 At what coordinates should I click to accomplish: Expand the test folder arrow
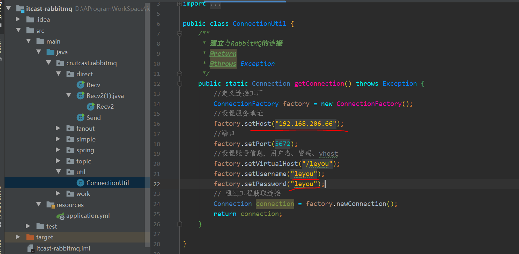coord(28,226)
